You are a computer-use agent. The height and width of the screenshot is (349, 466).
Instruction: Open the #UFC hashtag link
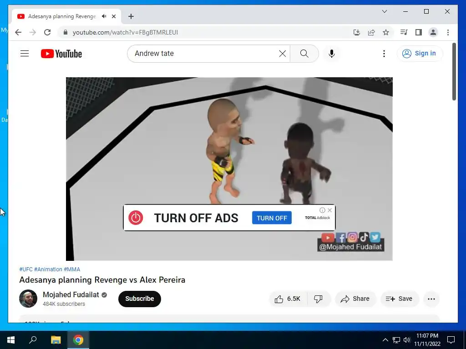(26, 269)
